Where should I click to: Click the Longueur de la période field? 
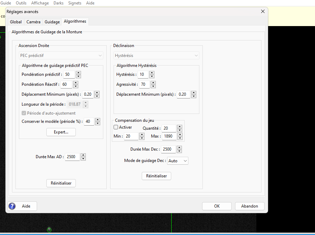click(x=74, y=104)
